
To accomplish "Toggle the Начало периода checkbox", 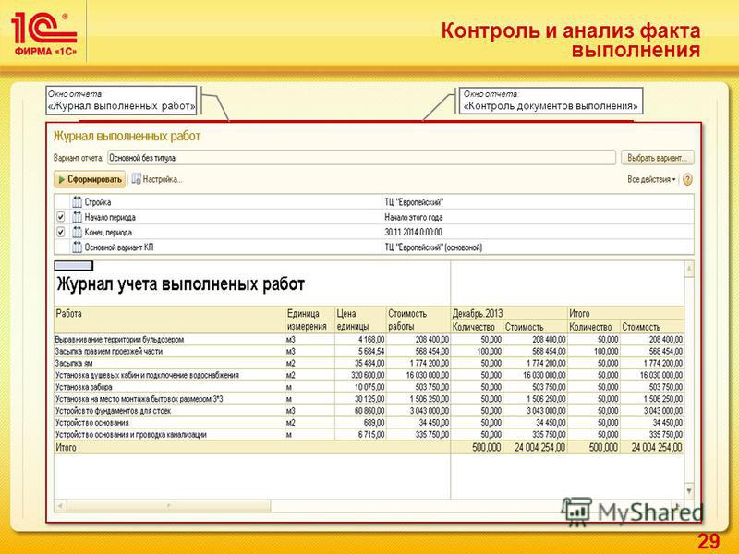I will pos(60,217).
